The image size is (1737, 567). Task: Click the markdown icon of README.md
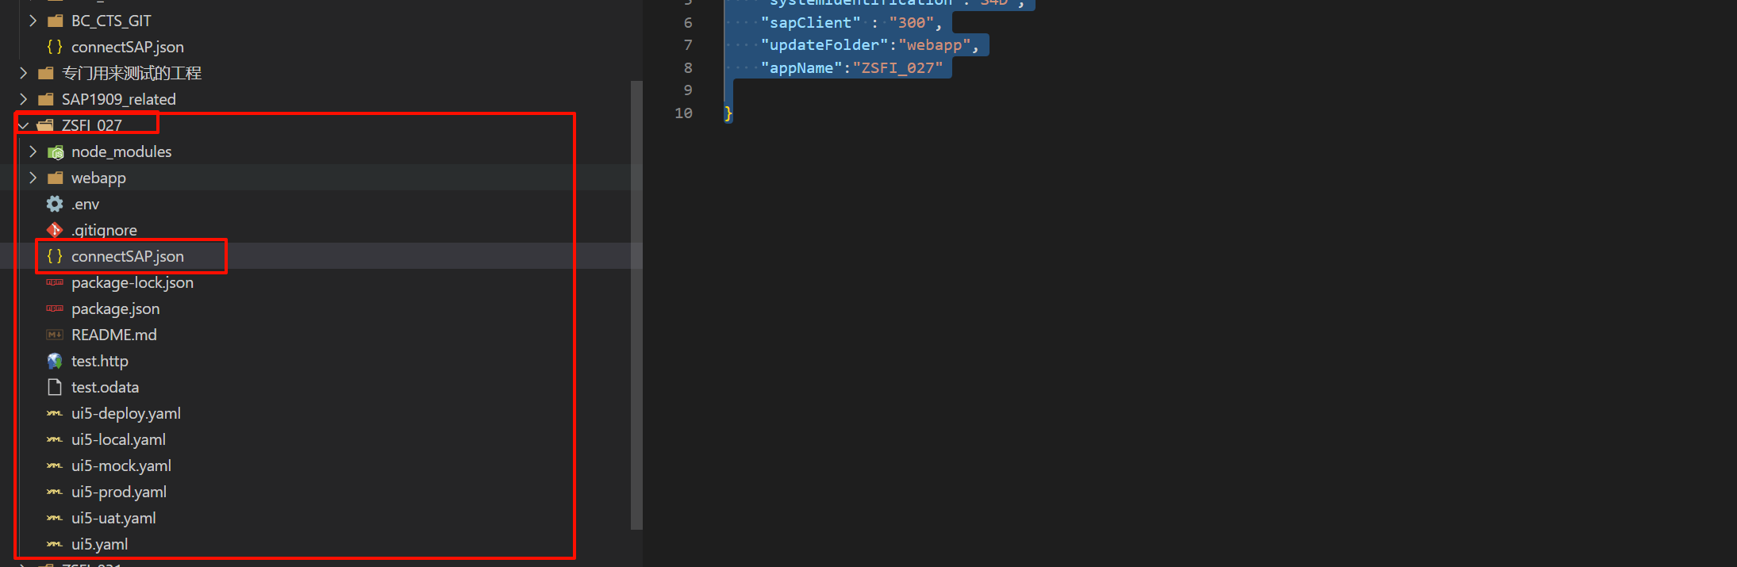(55, 335)
